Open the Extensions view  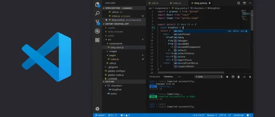(x=97, y=40)
